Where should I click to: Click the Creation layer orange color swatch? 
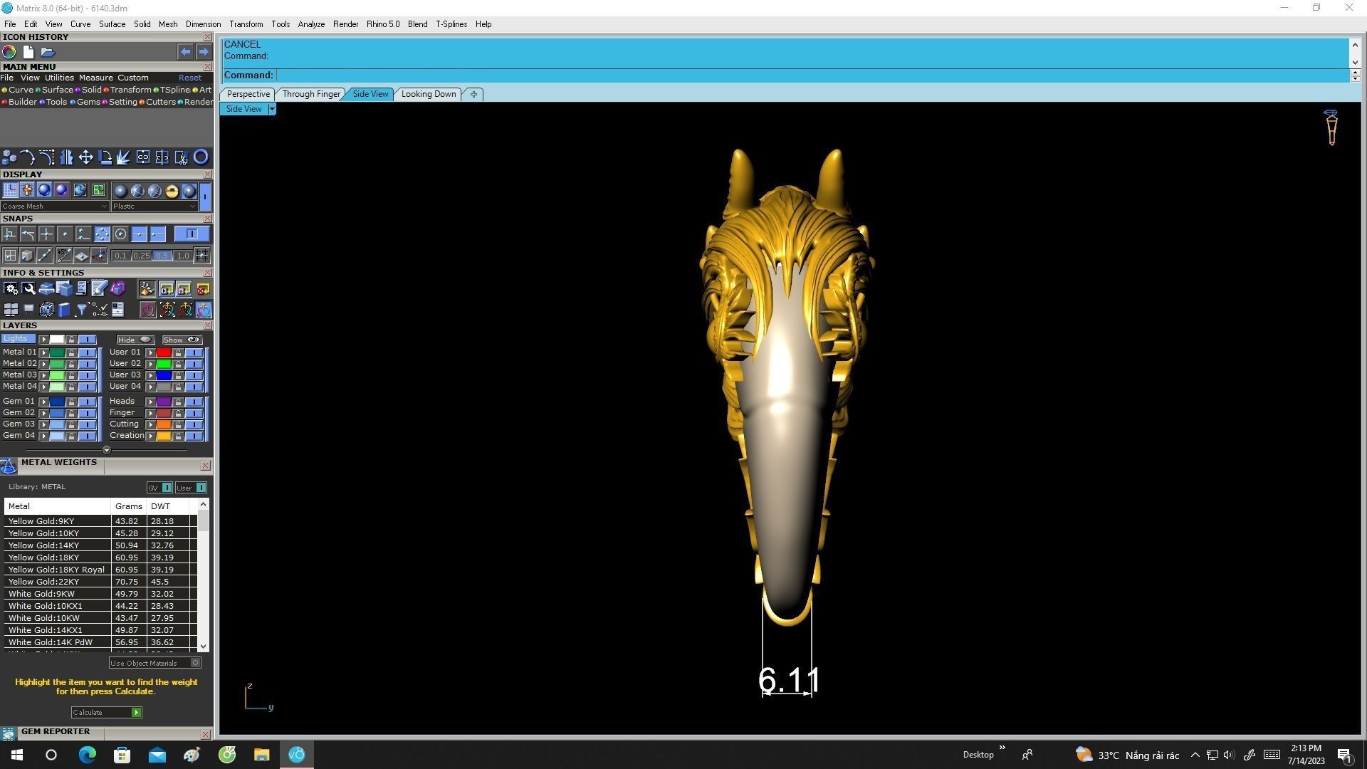[x=164, y=436]
